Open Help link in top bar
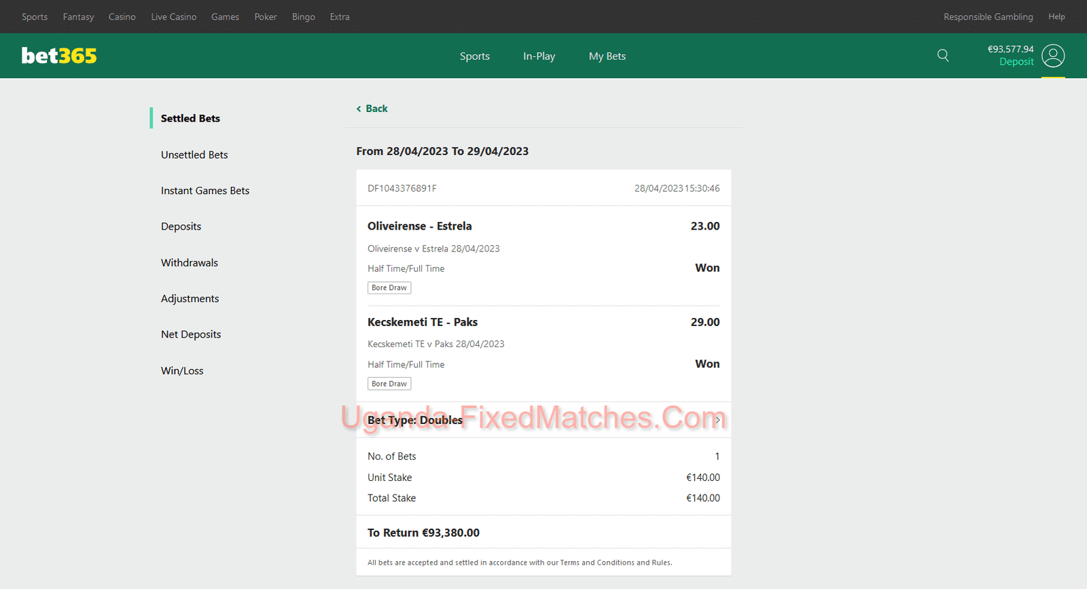 (x=1056, y=17)
